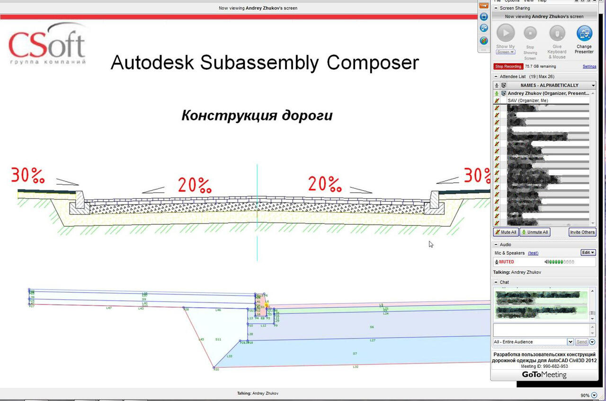Click the Change Presenter icon
The image size is (606, 401).
584,33
